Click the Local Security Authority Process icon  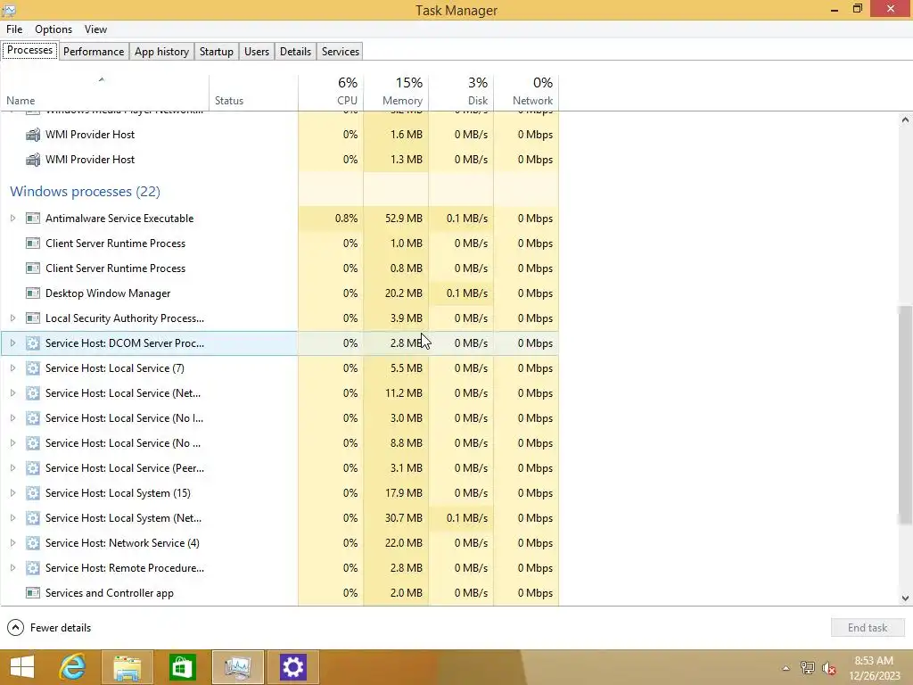coord(33,318)
